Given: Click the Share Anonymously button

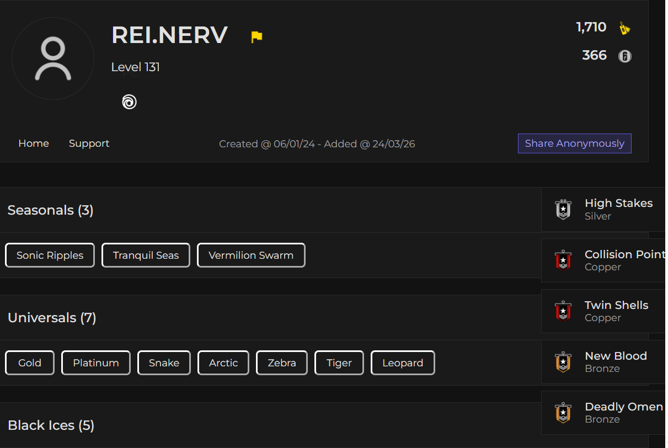Looking at the screenshot, I should click(575, 143).
